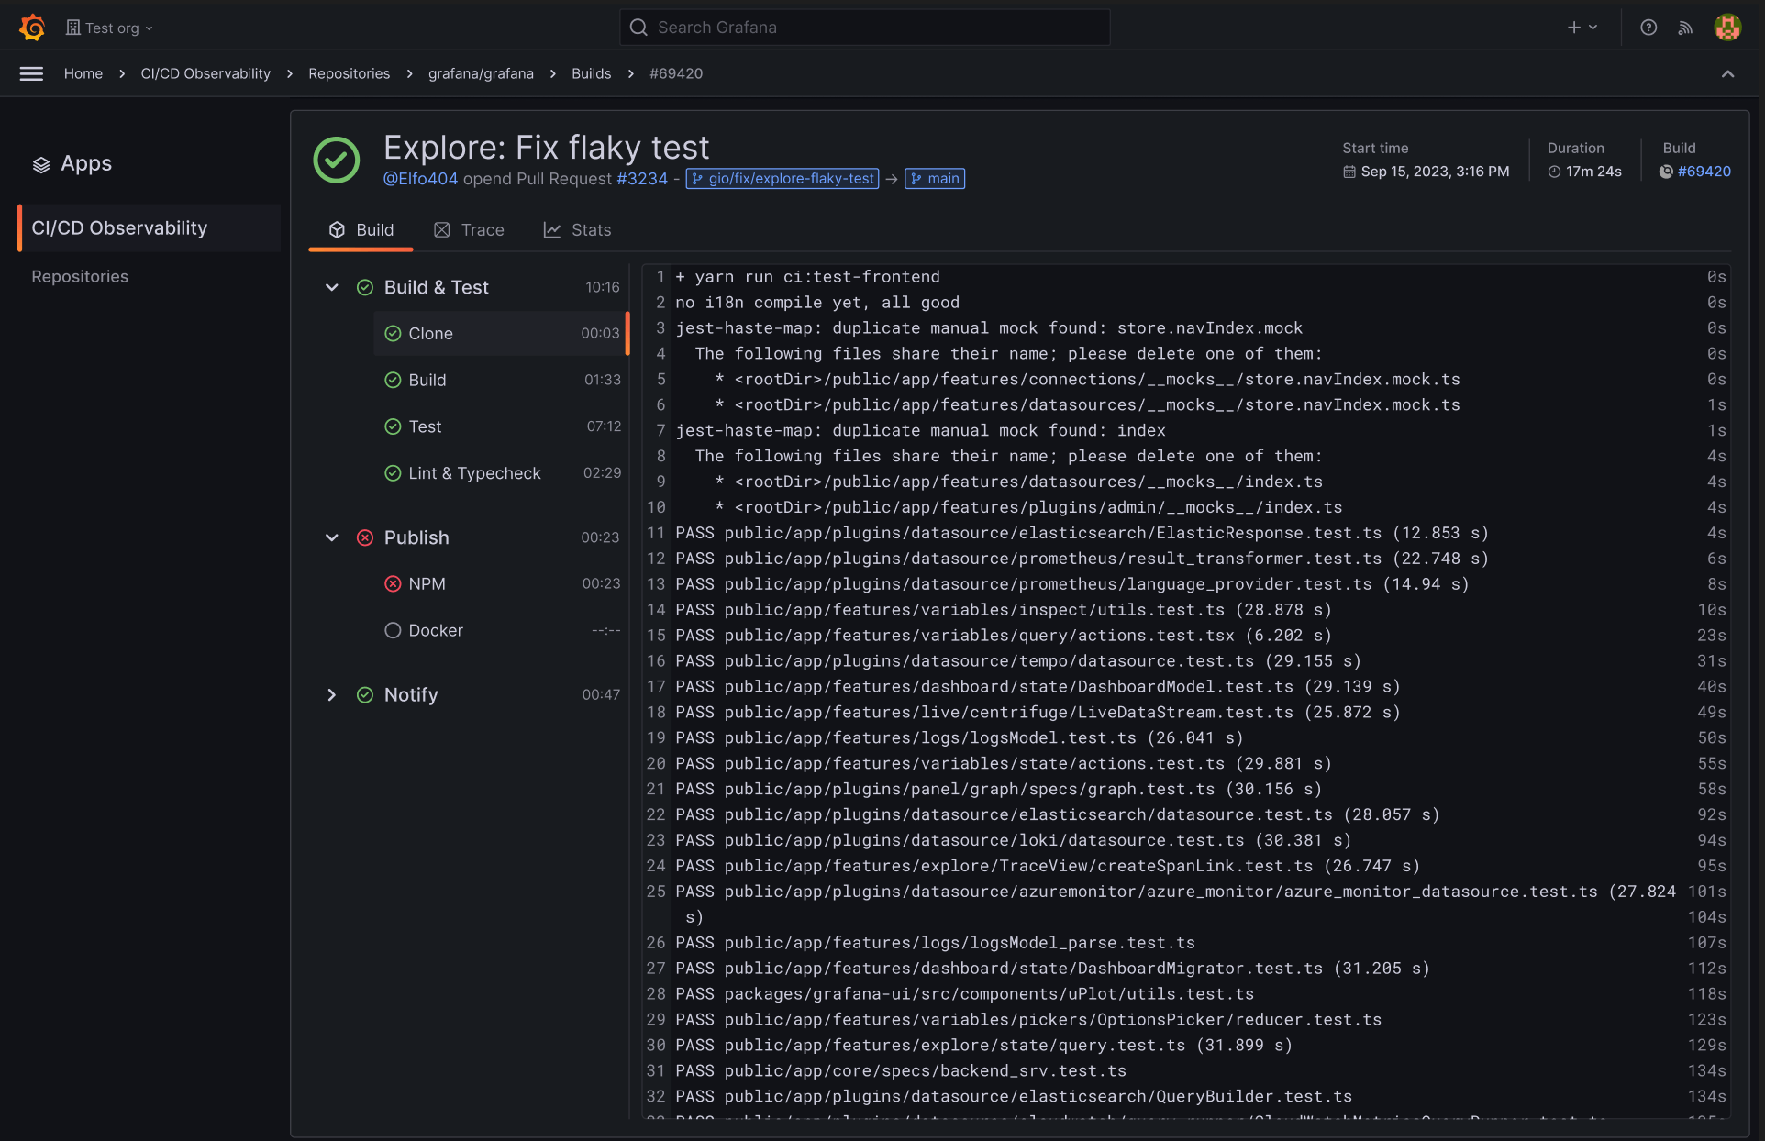Open the user profile avatar
This screenshot has height=1141, width=1765.
point(1727,27)
